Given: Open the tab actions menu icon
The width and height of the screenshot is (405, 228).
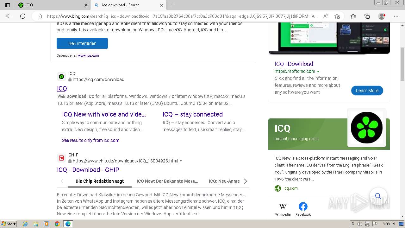Looking at the screenshot, I should point(8,5).
